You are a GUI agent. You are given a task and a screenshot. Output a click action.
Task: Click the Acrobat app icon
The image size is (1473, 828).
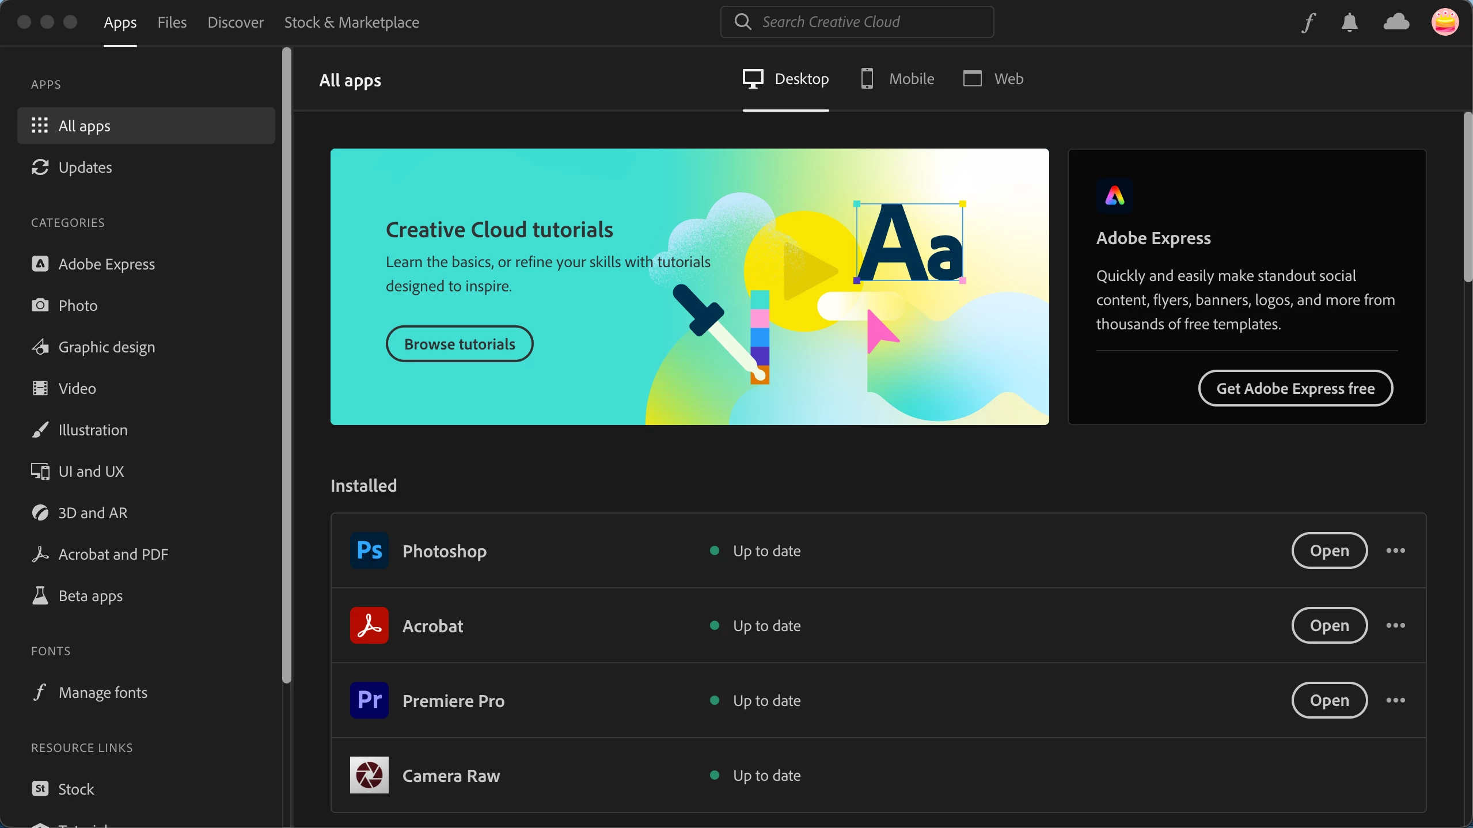point(369,625)
